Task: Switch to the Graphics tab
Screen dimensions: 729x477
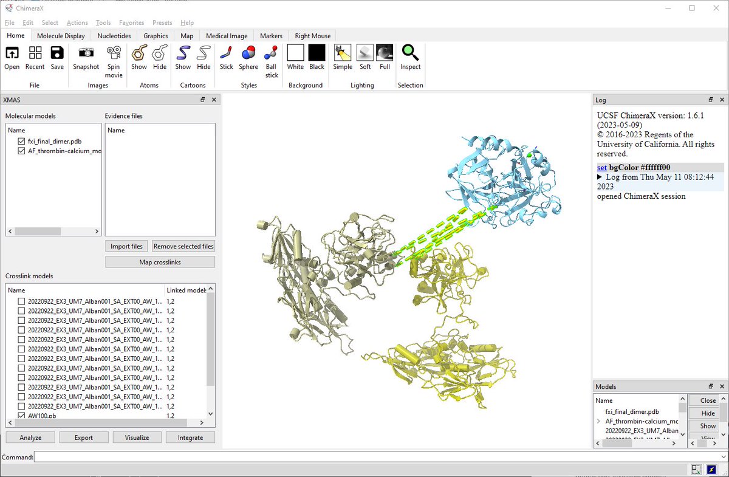Action: click(x=156, y=36)
